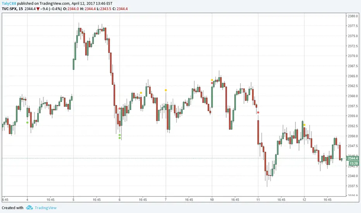This screenshot has width=361, height=213.
Task: Click the yellow dot marker above April 10
Action: coord(211,80)
